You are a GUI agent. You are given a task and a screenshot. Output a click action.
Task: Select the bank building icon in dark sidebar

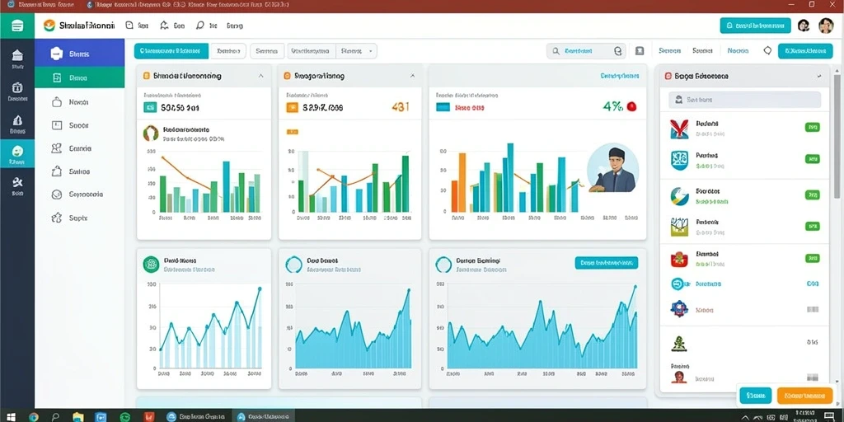17,55
